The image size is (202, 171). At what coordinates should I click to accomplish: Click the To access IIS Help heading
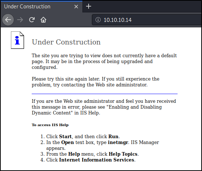point(50,125)
